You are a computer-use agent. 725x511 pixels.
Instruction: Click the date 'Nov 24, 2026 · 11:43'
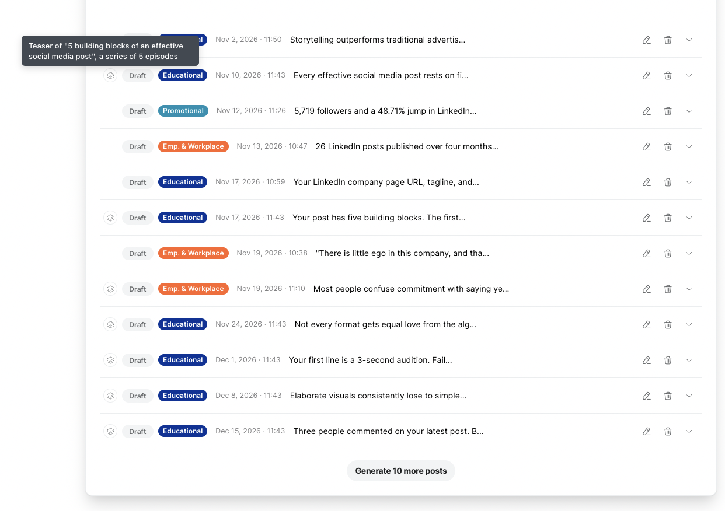[251, 324]
